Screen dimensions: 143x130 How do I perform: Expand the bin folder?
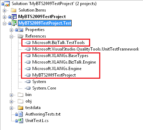tap(11, 95)
